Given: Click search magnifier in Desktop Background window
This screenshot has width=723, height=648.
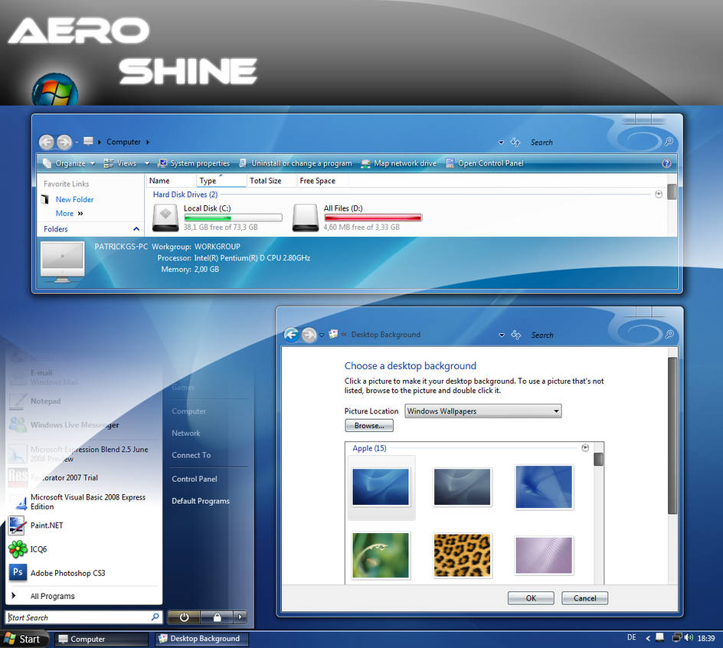Looking at the screenshot, I should (x=669, y=335).
